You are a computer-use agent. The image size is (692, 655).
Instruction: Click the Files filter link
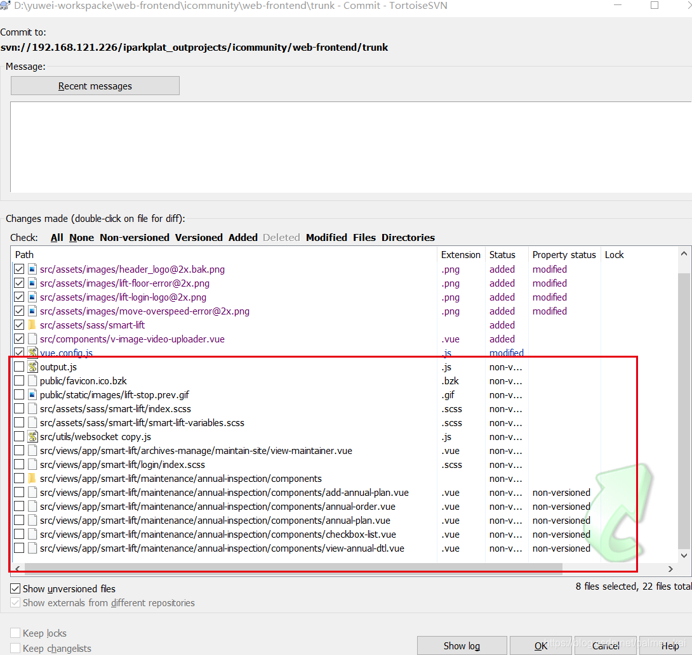364,237
